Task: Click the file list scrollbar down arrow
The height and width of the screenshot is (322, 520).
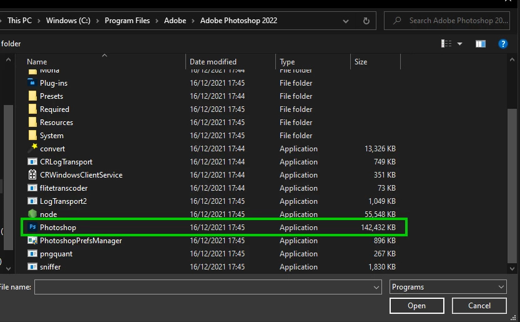Action: tap(512, 268)
